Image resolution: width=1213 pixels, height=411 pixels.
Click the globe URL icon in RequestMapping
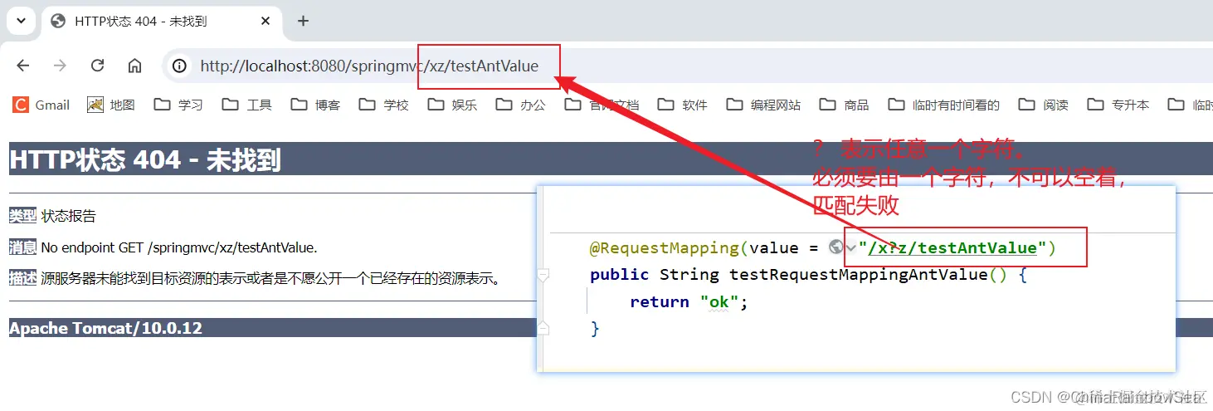click(835, 247)
